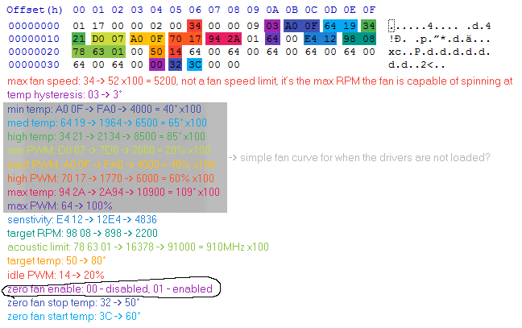Screen dimensions: 522x328
Task: Click the 'target RPM: 98 08' line
Action: (82, 233)
